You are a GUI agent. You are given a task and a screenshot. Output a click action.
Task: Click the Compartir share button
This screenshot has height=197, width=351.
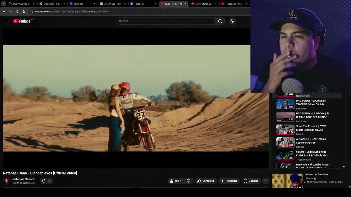click(x=206, y=181)
